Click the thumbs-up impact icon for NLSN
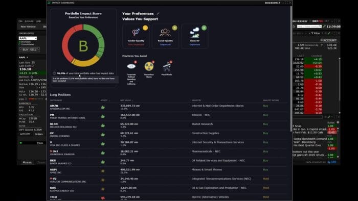 103,125
